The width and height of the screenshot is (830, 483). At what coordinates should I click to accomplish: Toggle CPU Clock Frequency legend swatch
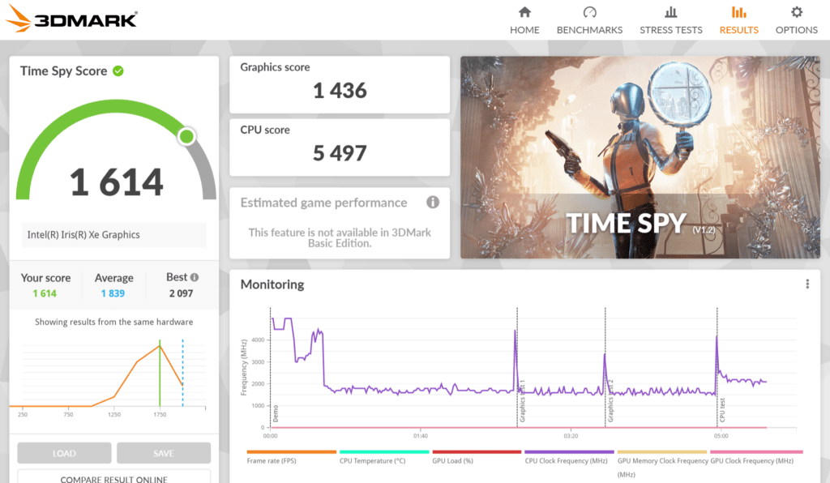pyautogui.click(x=569, y=451)
